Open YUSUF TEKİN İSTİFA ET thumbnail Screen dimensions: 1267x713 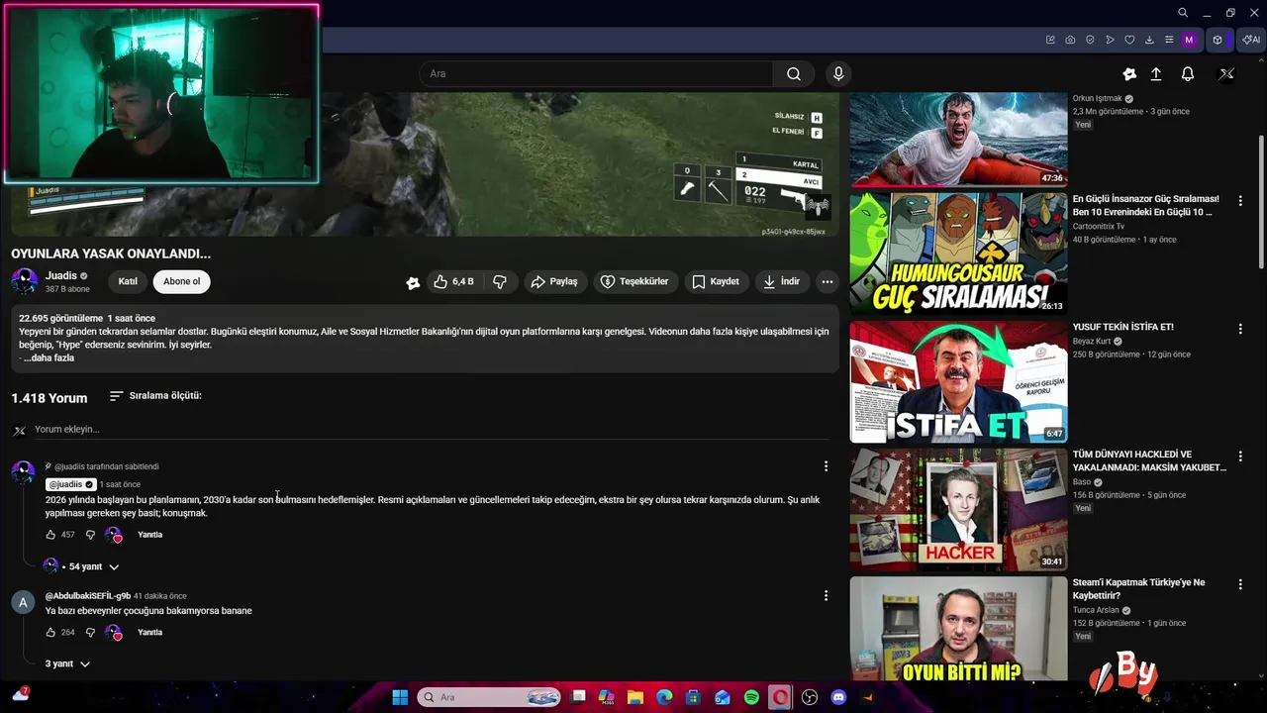click(x=958, y=381)
